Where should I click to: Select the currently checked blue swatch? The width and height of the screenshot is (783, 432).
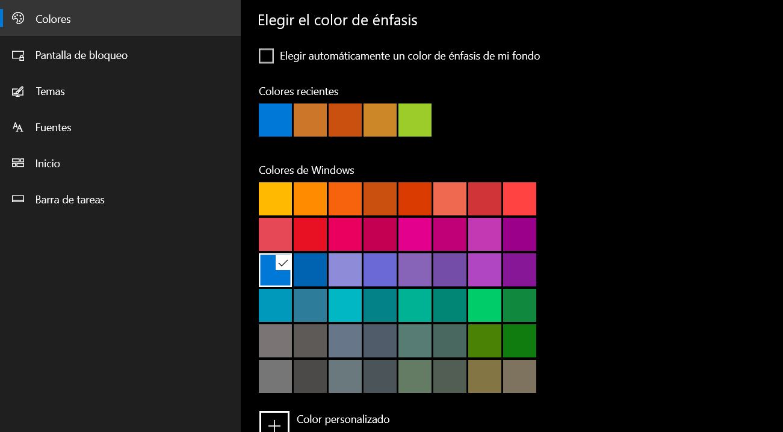[x=275, y=270]
